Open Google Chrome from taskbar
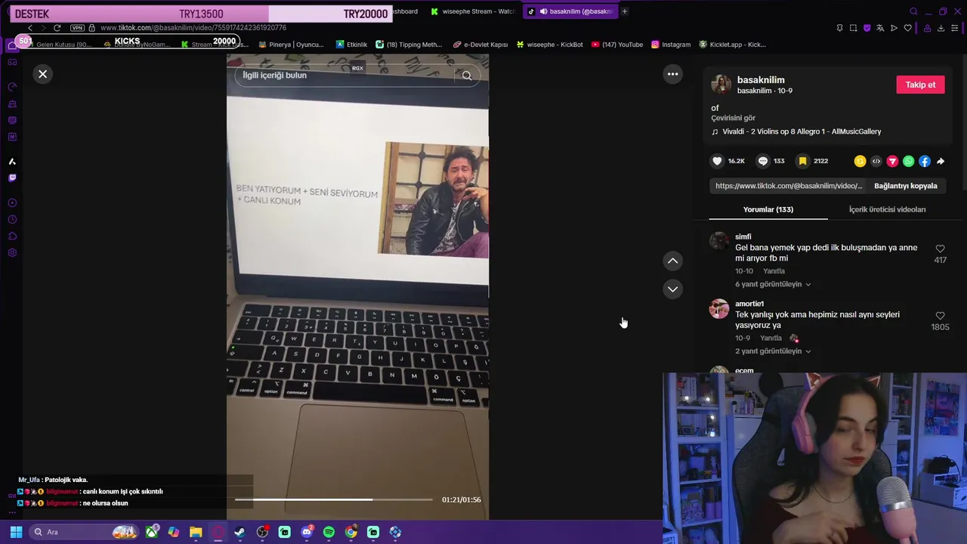Image resolution: width=967 pixels, height=544 pixels. (x=351, y=532)
